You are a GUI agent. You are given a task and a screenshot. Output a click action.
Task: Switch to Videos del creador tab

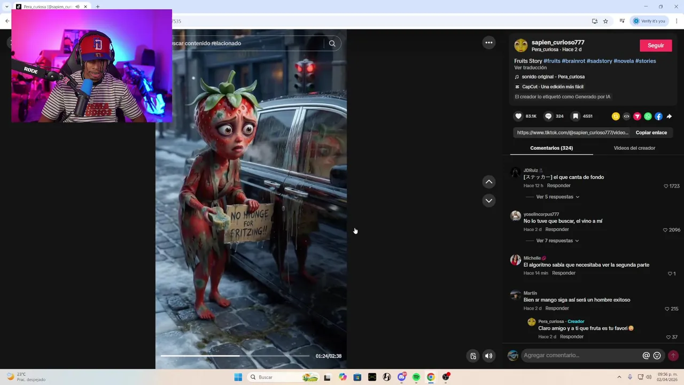coord(634,148)
